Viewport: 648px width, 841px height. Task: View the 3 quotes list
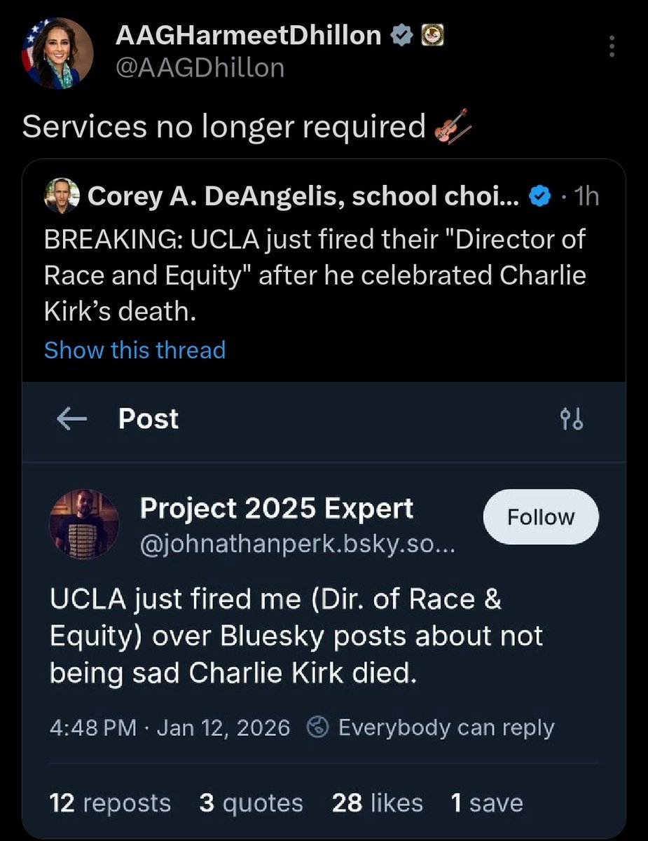pyautogui.click(x=251, y=802)
